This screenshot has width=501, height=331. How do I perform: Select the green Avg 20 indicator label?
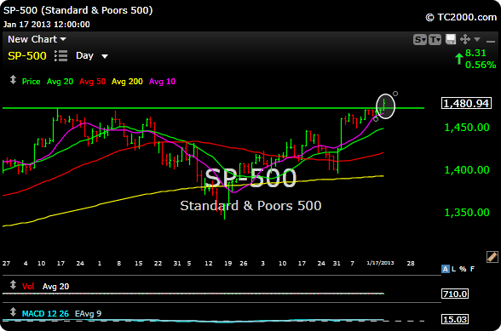60,82
